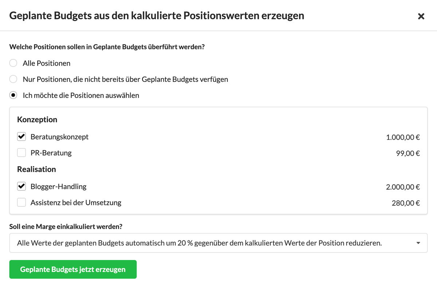437x288 pixels.
Task: Select Ich möchte die Positionen auswählen
Action: click(x=13, y=95)
